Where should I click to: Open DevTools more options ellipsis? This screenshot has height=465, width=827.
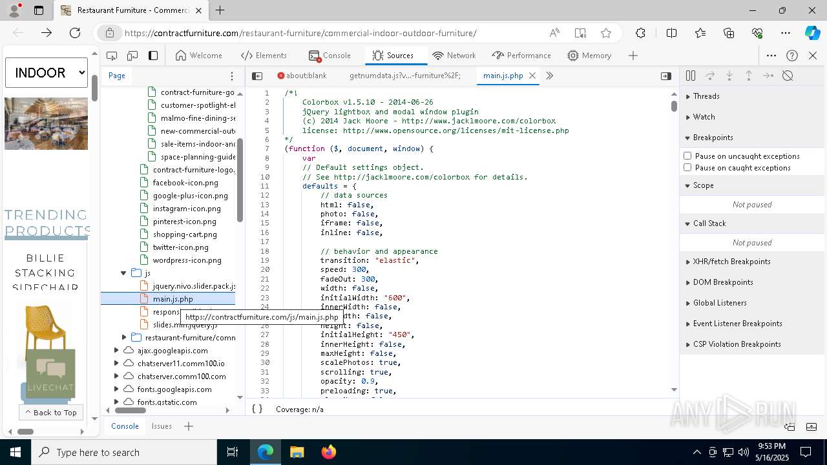tap(771, 56)
